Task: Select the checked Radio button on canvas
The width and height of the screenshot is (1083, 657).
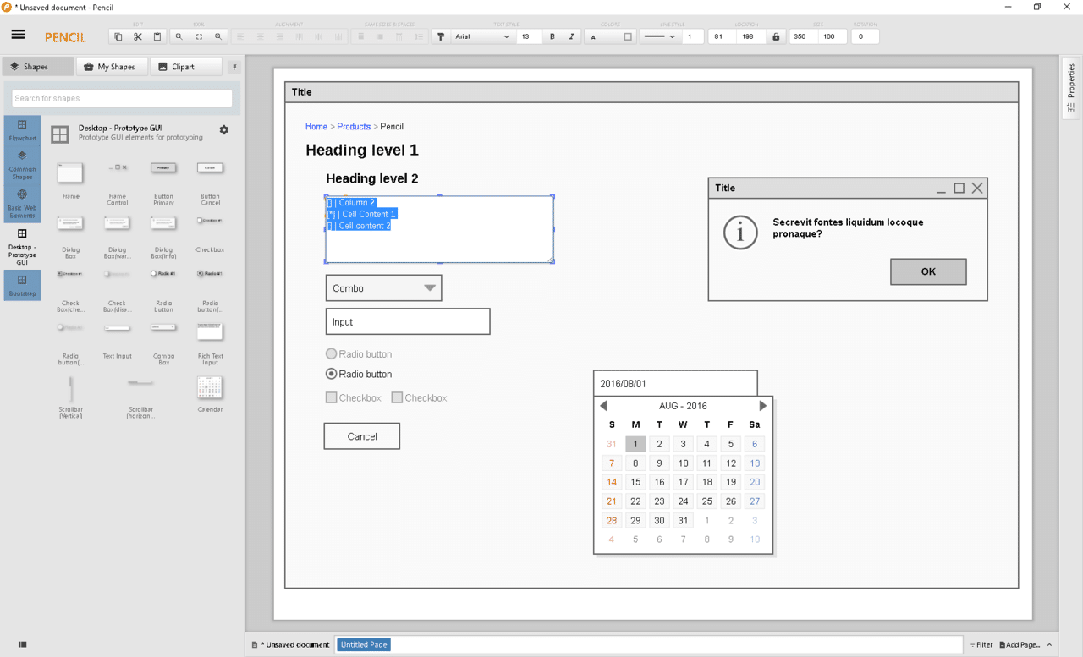Action: click(x=359, y=374)
